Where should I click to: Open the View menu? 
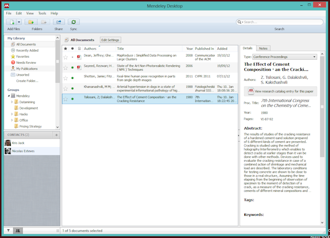(30, 13)
